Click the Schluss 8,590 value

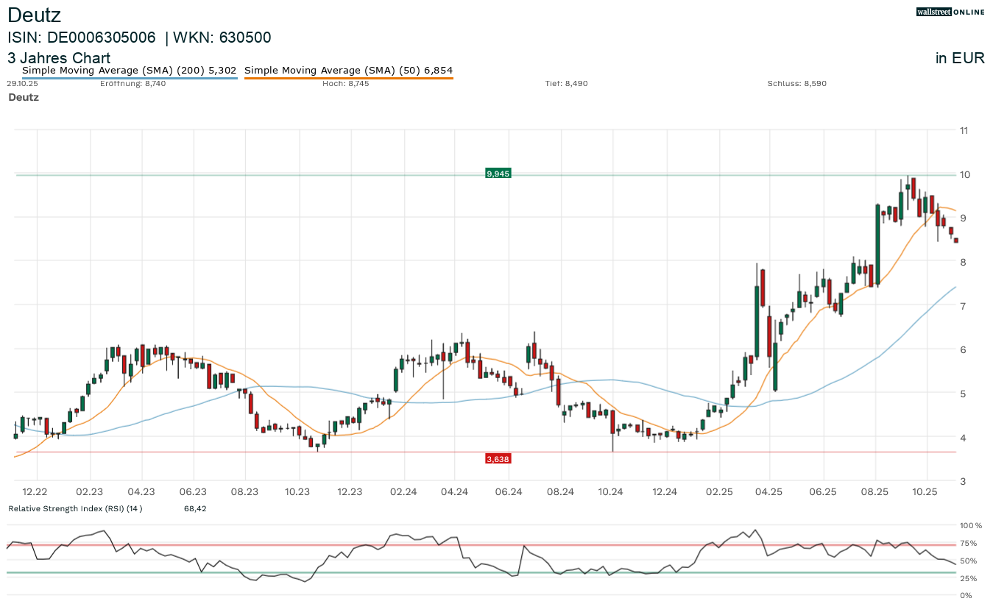[x=796, y=84]
